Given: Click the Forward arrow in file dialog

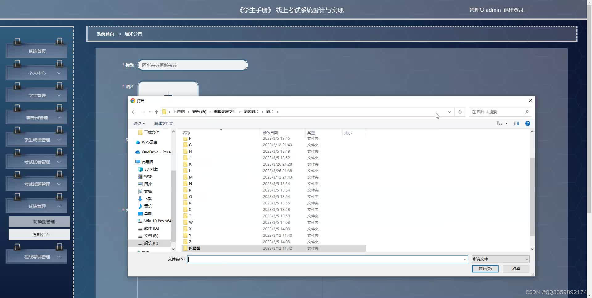Looking at the screenshot, I should pos(143,112).
